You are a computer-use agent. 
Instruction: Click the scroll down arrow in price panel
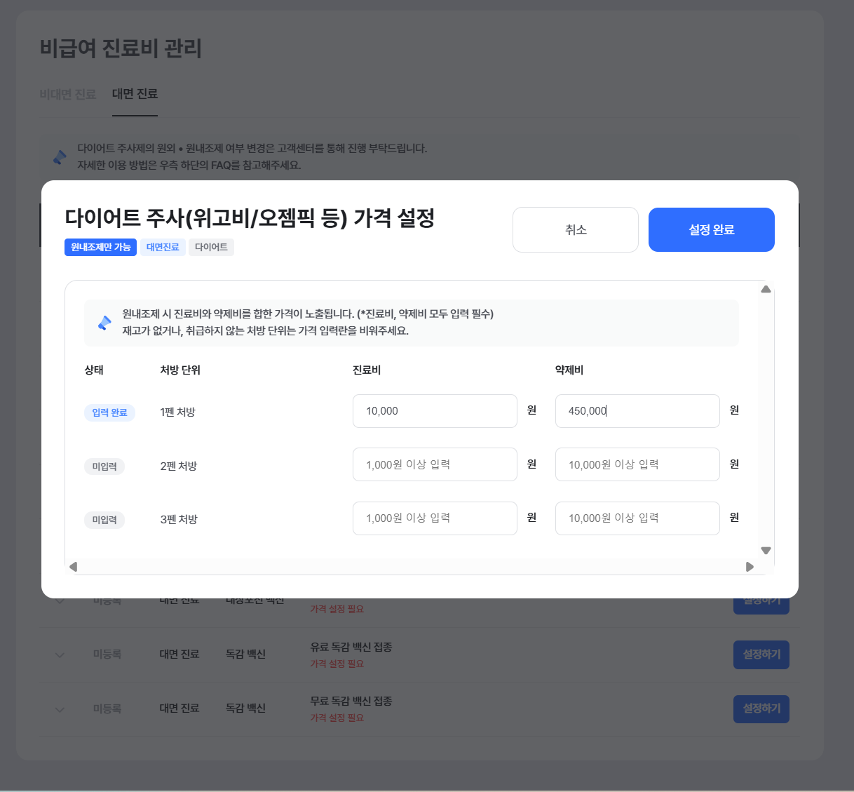766,551
